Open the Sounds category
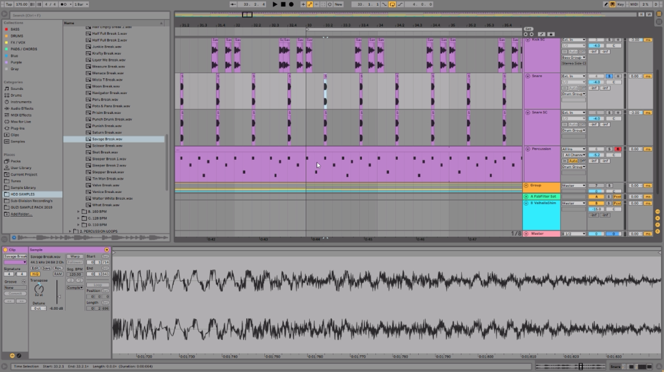This screenshot has width=664, height=372. click(17, 89)
